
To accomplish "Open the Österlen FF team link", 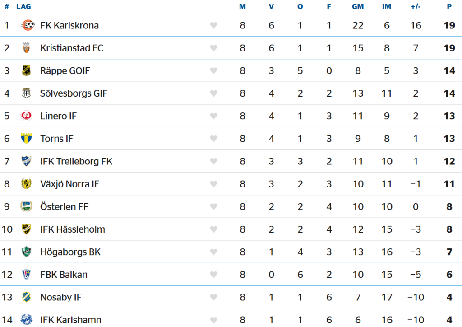I will [x=64, y=206].
